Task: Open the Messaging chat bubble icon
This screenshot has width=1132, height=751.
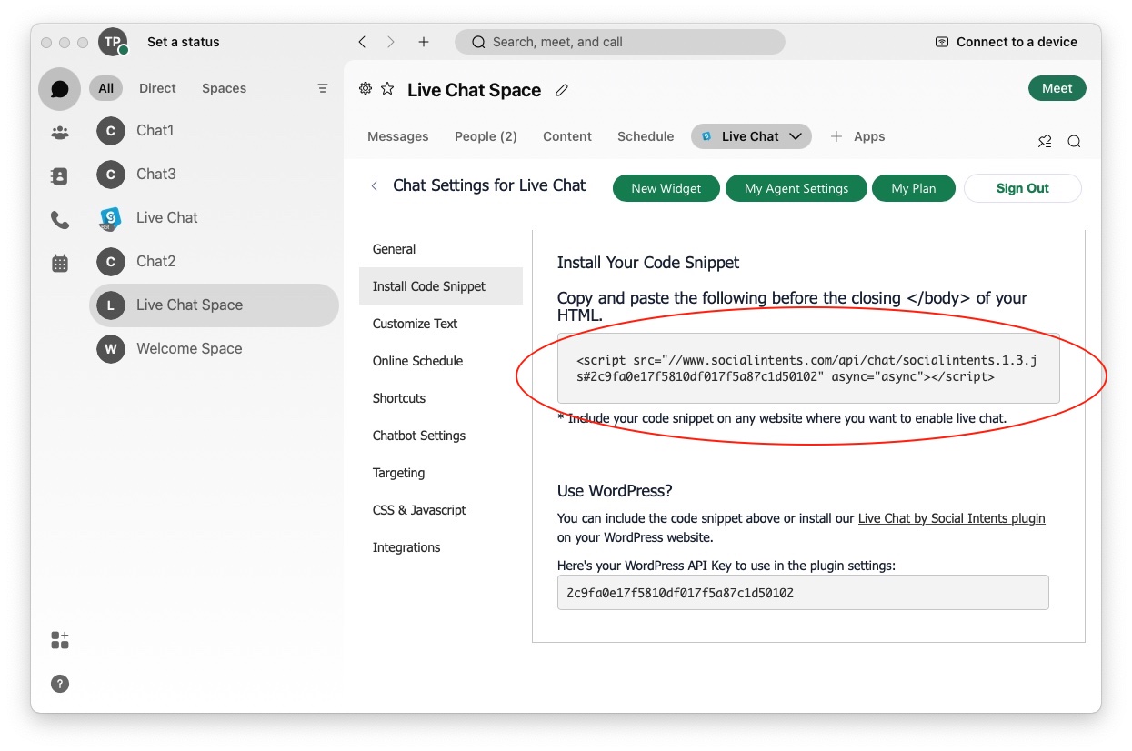Action: point(60,89)
